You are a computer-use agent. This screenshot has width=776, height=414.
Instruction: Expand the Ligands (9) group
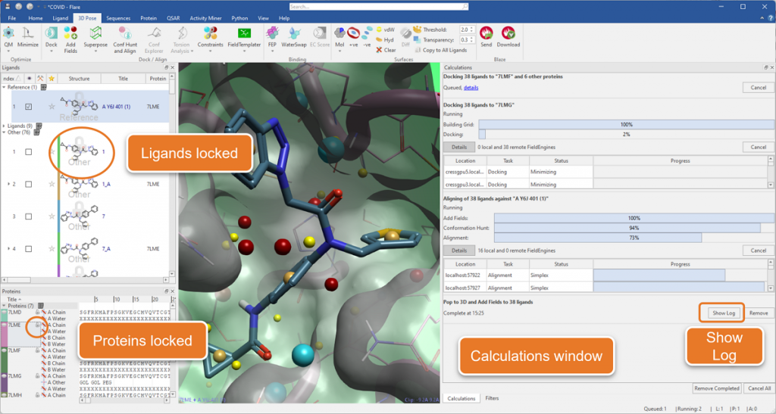point(4,126)
